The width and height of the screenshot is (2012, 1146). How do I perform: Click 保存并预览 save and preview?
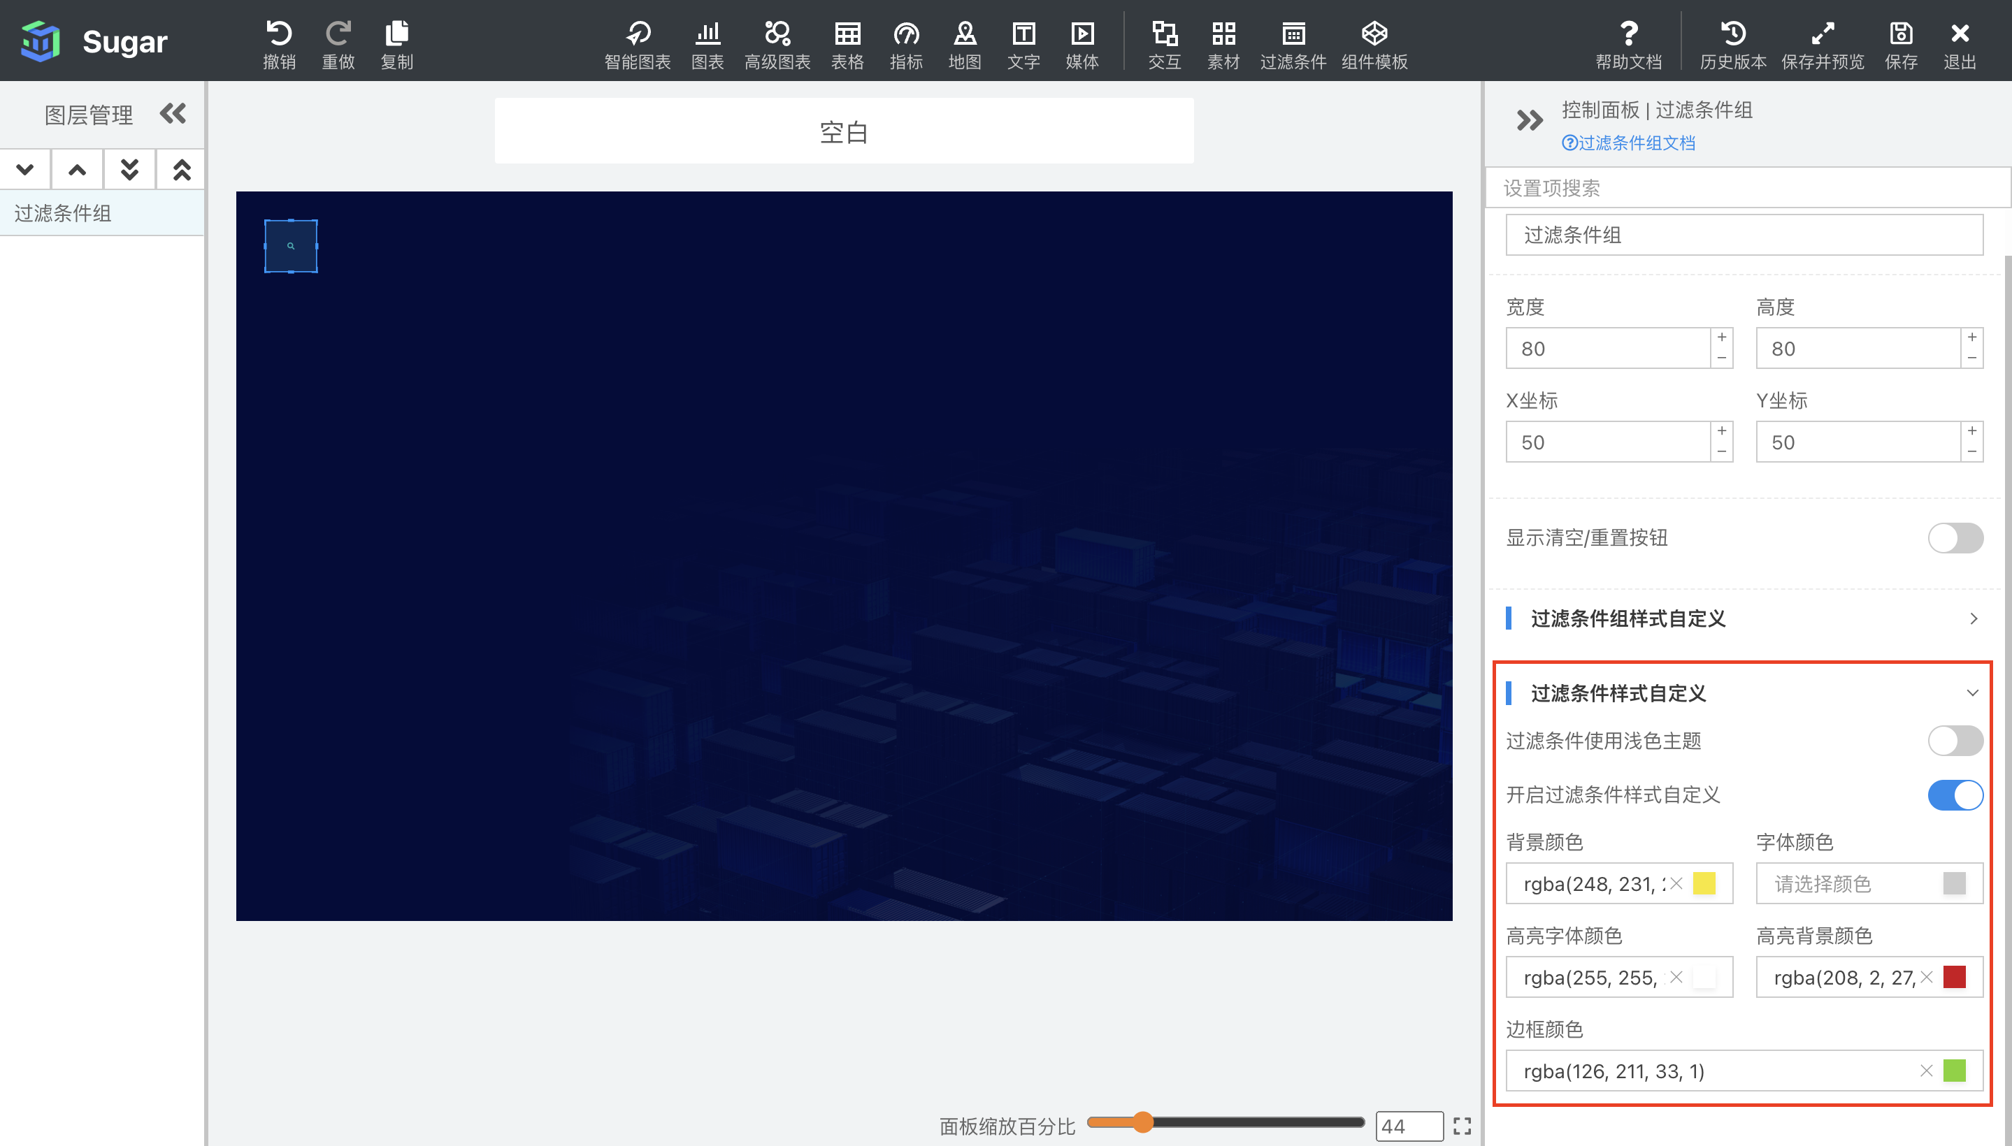(x=1823, y=43)
